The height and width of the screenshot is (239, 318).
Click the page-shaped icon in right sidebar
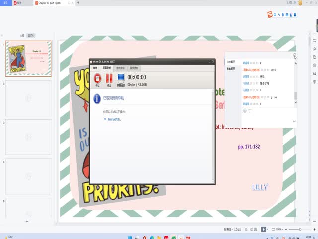(315, 57)
